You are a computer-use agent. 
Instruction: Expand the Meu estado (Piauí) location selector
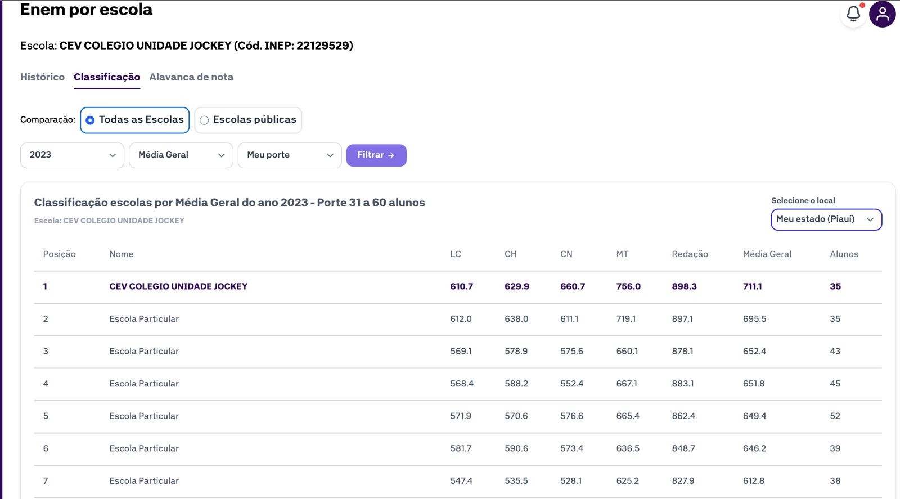click(x=826, y=219)
